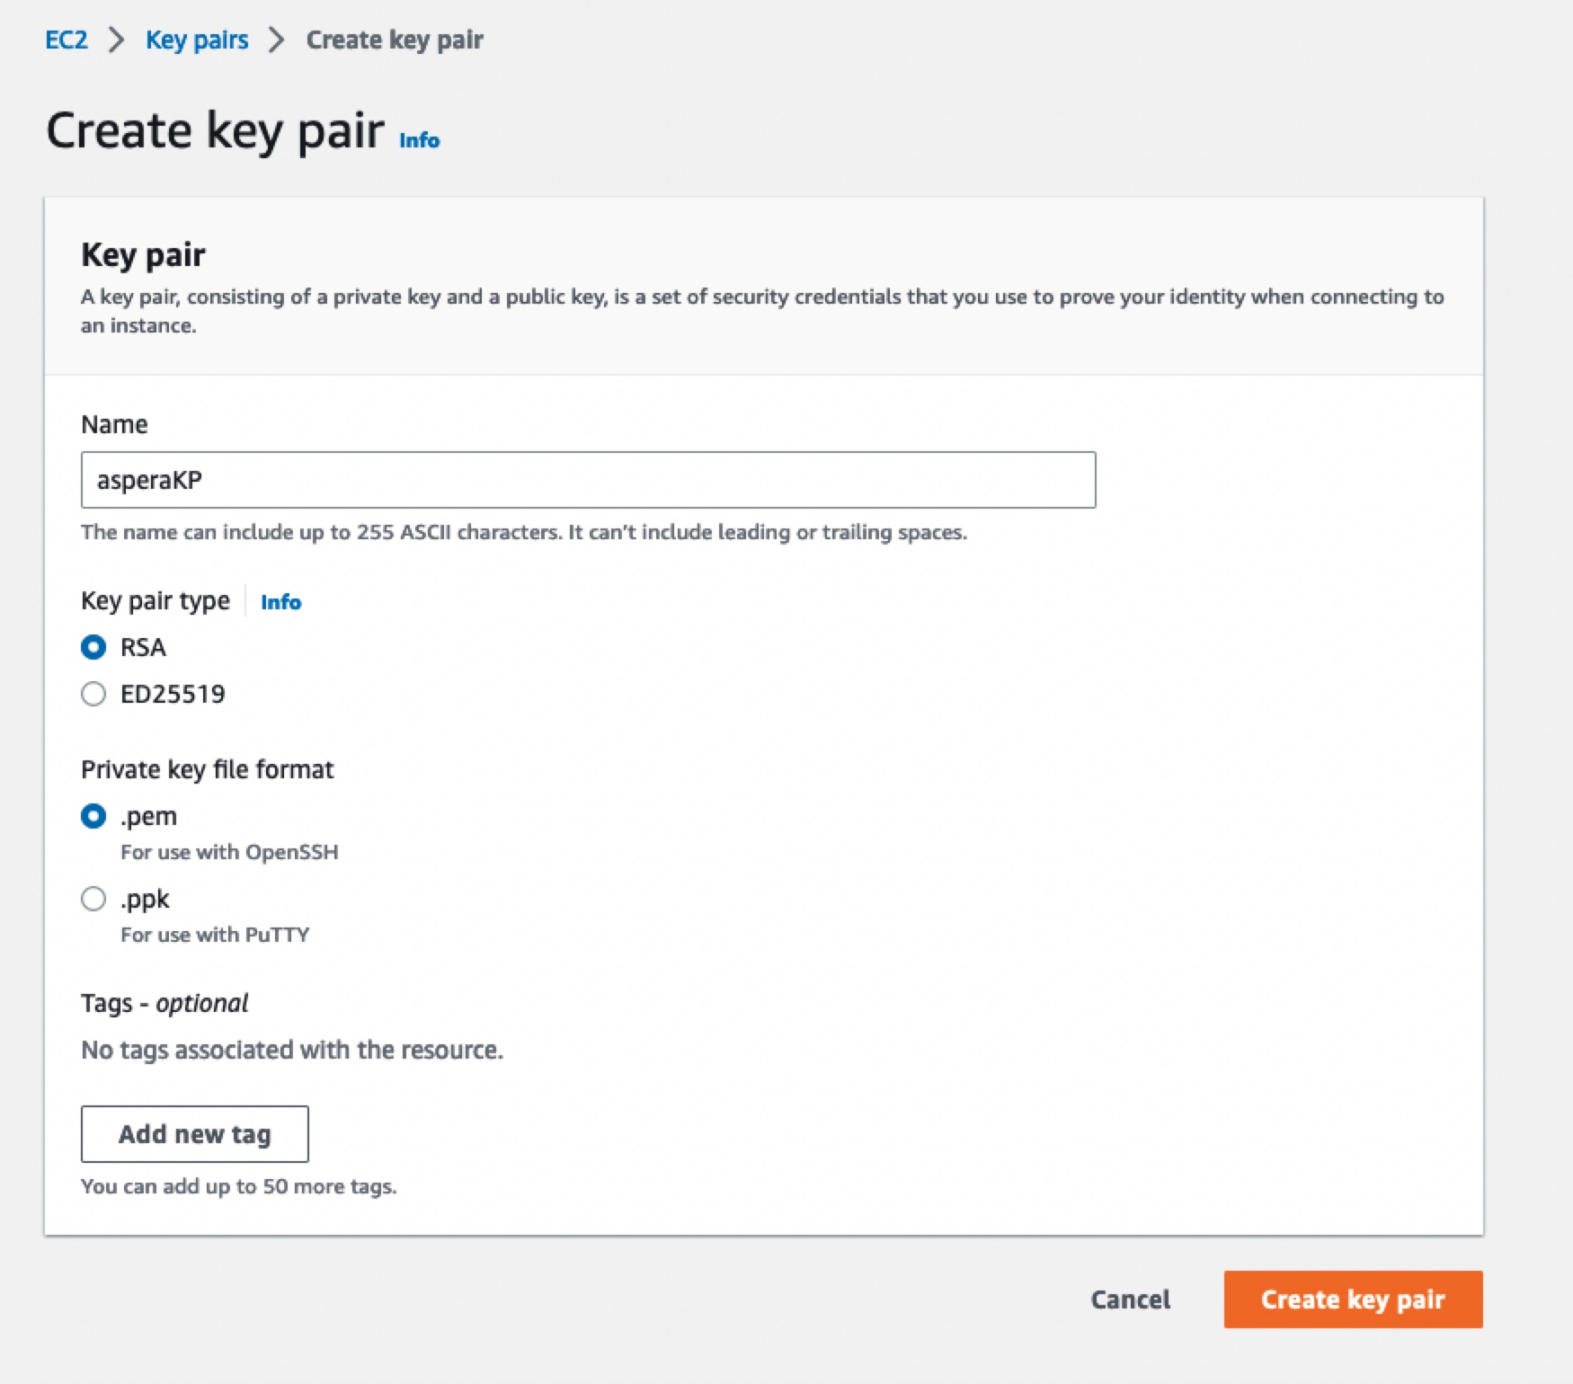Open Info link next to Key pair type
The image size is (1573, 1384).
tap(280, 602)
